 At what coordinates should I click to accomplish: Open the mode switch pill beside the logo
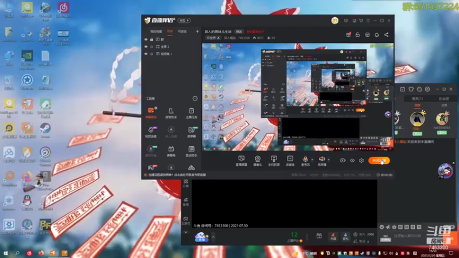click(184, 21)
